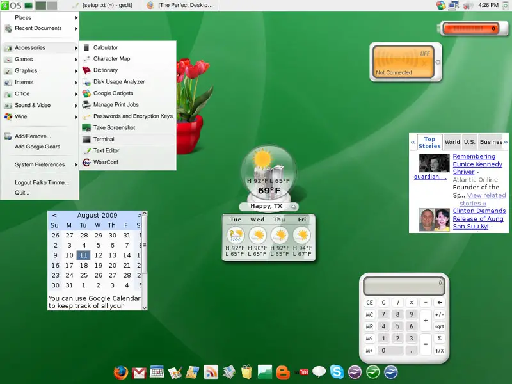512x384 pixels.
Task: Click the sqrt button on calculator
Action: 440,326
